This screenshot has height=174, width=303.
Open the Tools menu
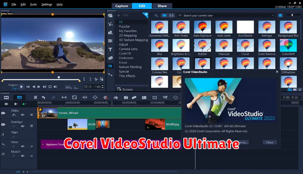pyautogui.click(x=33, y=5)
